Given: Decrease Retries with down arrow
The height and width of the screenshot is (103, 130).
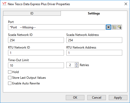Looking at the screenshot, I should [x=77, y=66].
